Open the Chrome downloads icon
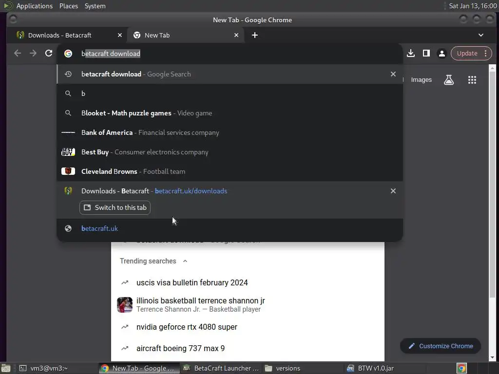The height and width of the screenshot is (374, 499). 411,54
